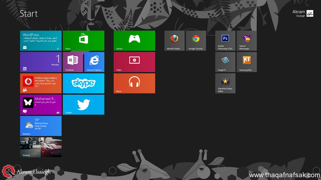
Task: Launch the Games tile
Action: pyautogui.click(x=134, y=41)
